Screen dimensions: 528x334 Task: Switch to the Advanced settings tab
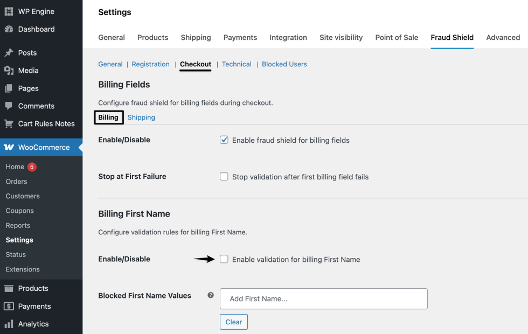tap(503, 37)
